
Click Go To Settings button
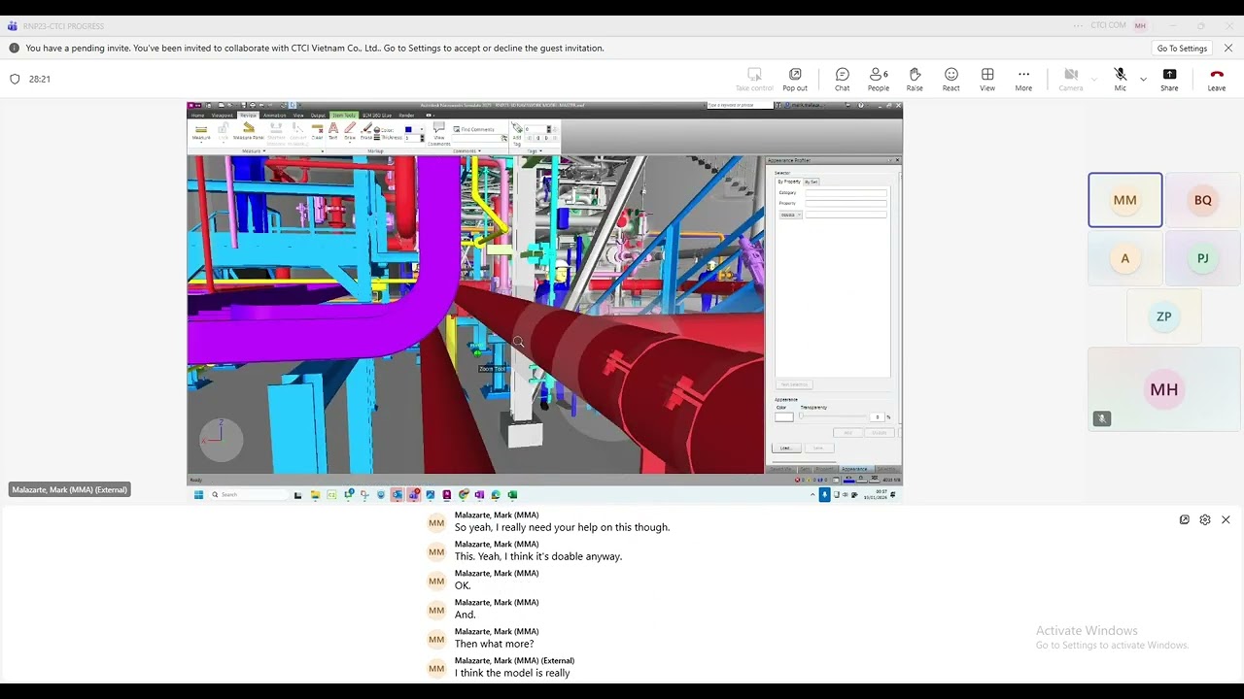(x=1182, y=49)
